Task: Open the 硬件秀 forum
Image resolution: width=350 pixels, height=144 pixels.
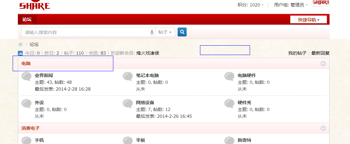Action: click(244, 103)
